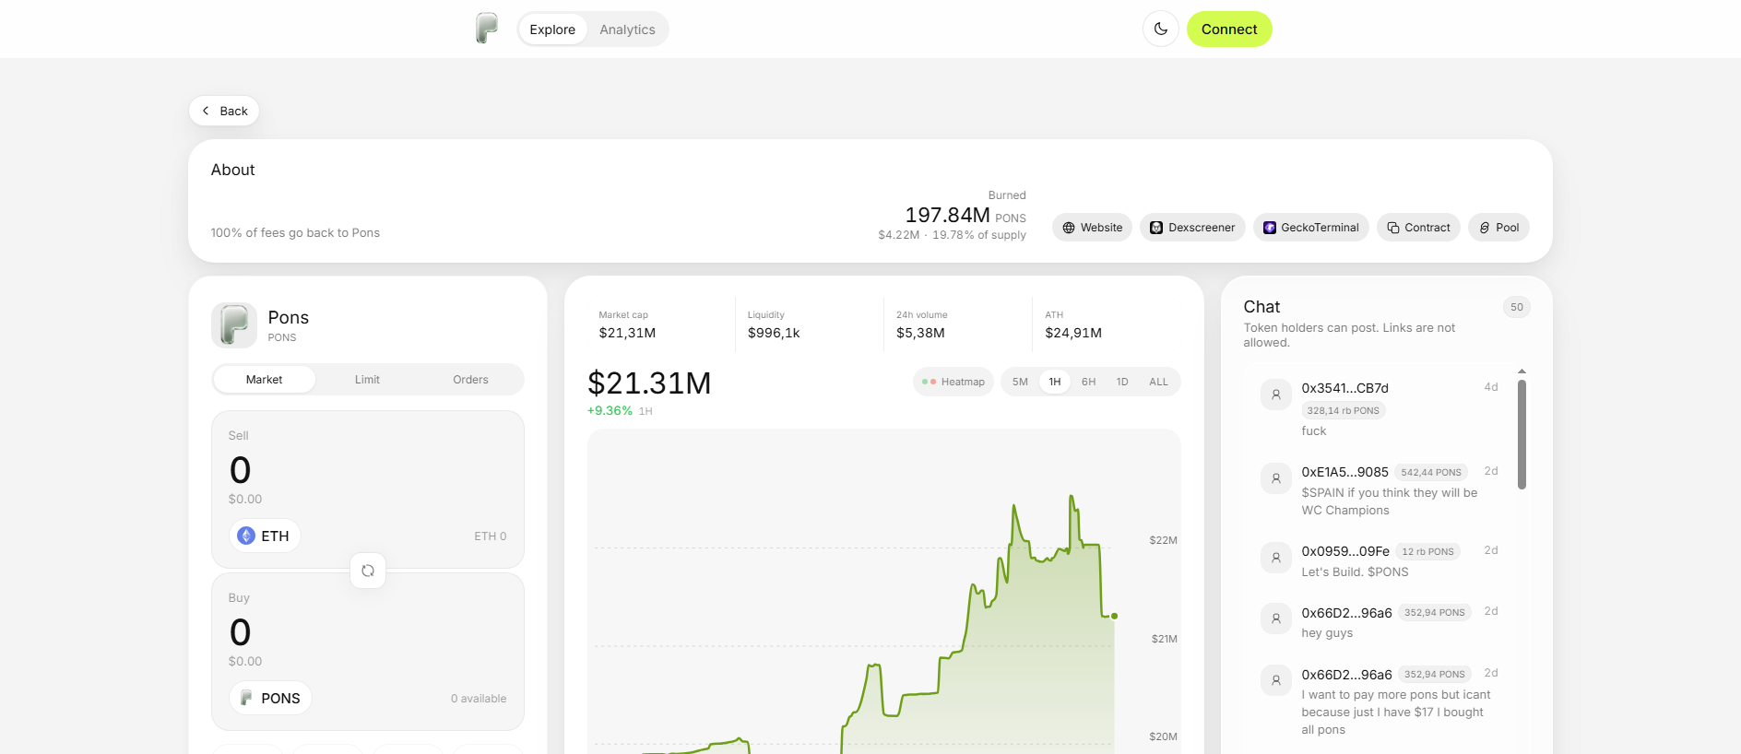Click the Pons logo in header

pos(487,29)
